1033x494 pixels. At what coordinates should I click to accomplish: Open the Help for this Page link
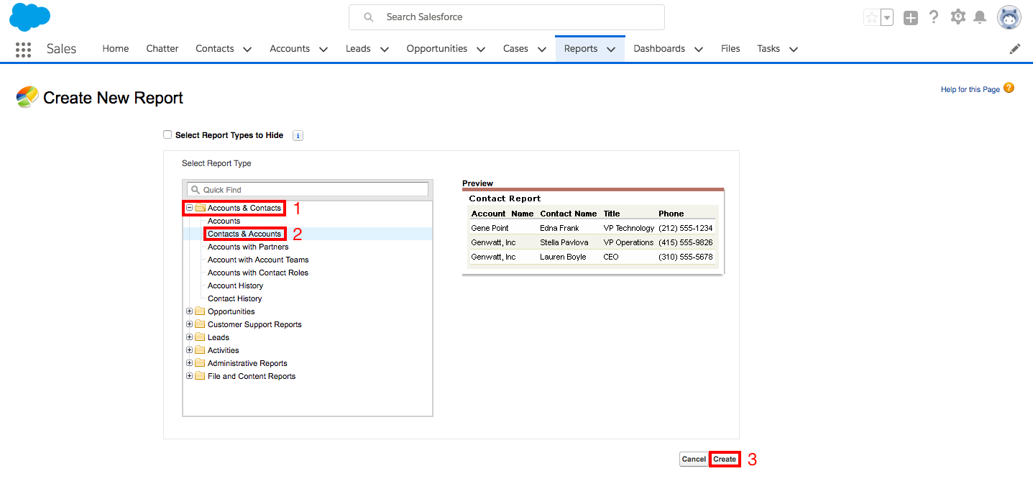970,89
